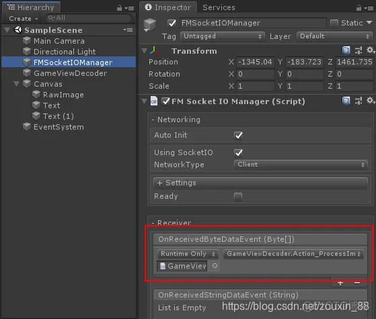The height and width of the screenshot is (319, 376).
Task: Collapse the - Networking section header
Action: pyautogui.click(x=176, y=120)
